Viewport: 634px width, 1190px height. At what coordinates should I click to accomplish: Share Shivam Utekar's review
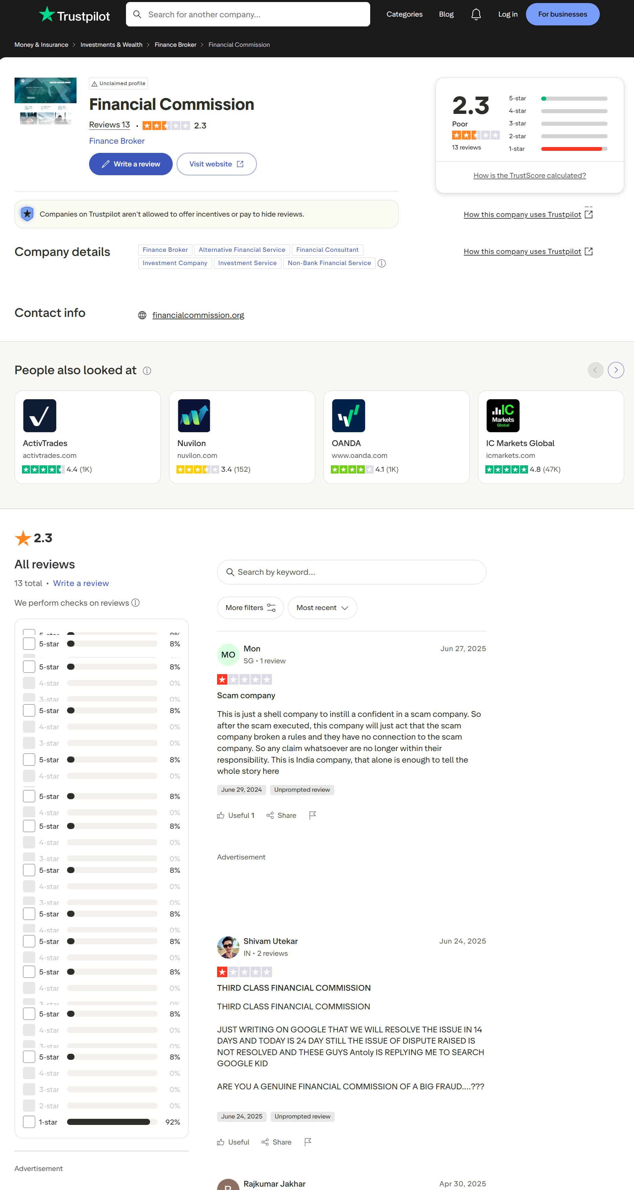click(276, 1142)
